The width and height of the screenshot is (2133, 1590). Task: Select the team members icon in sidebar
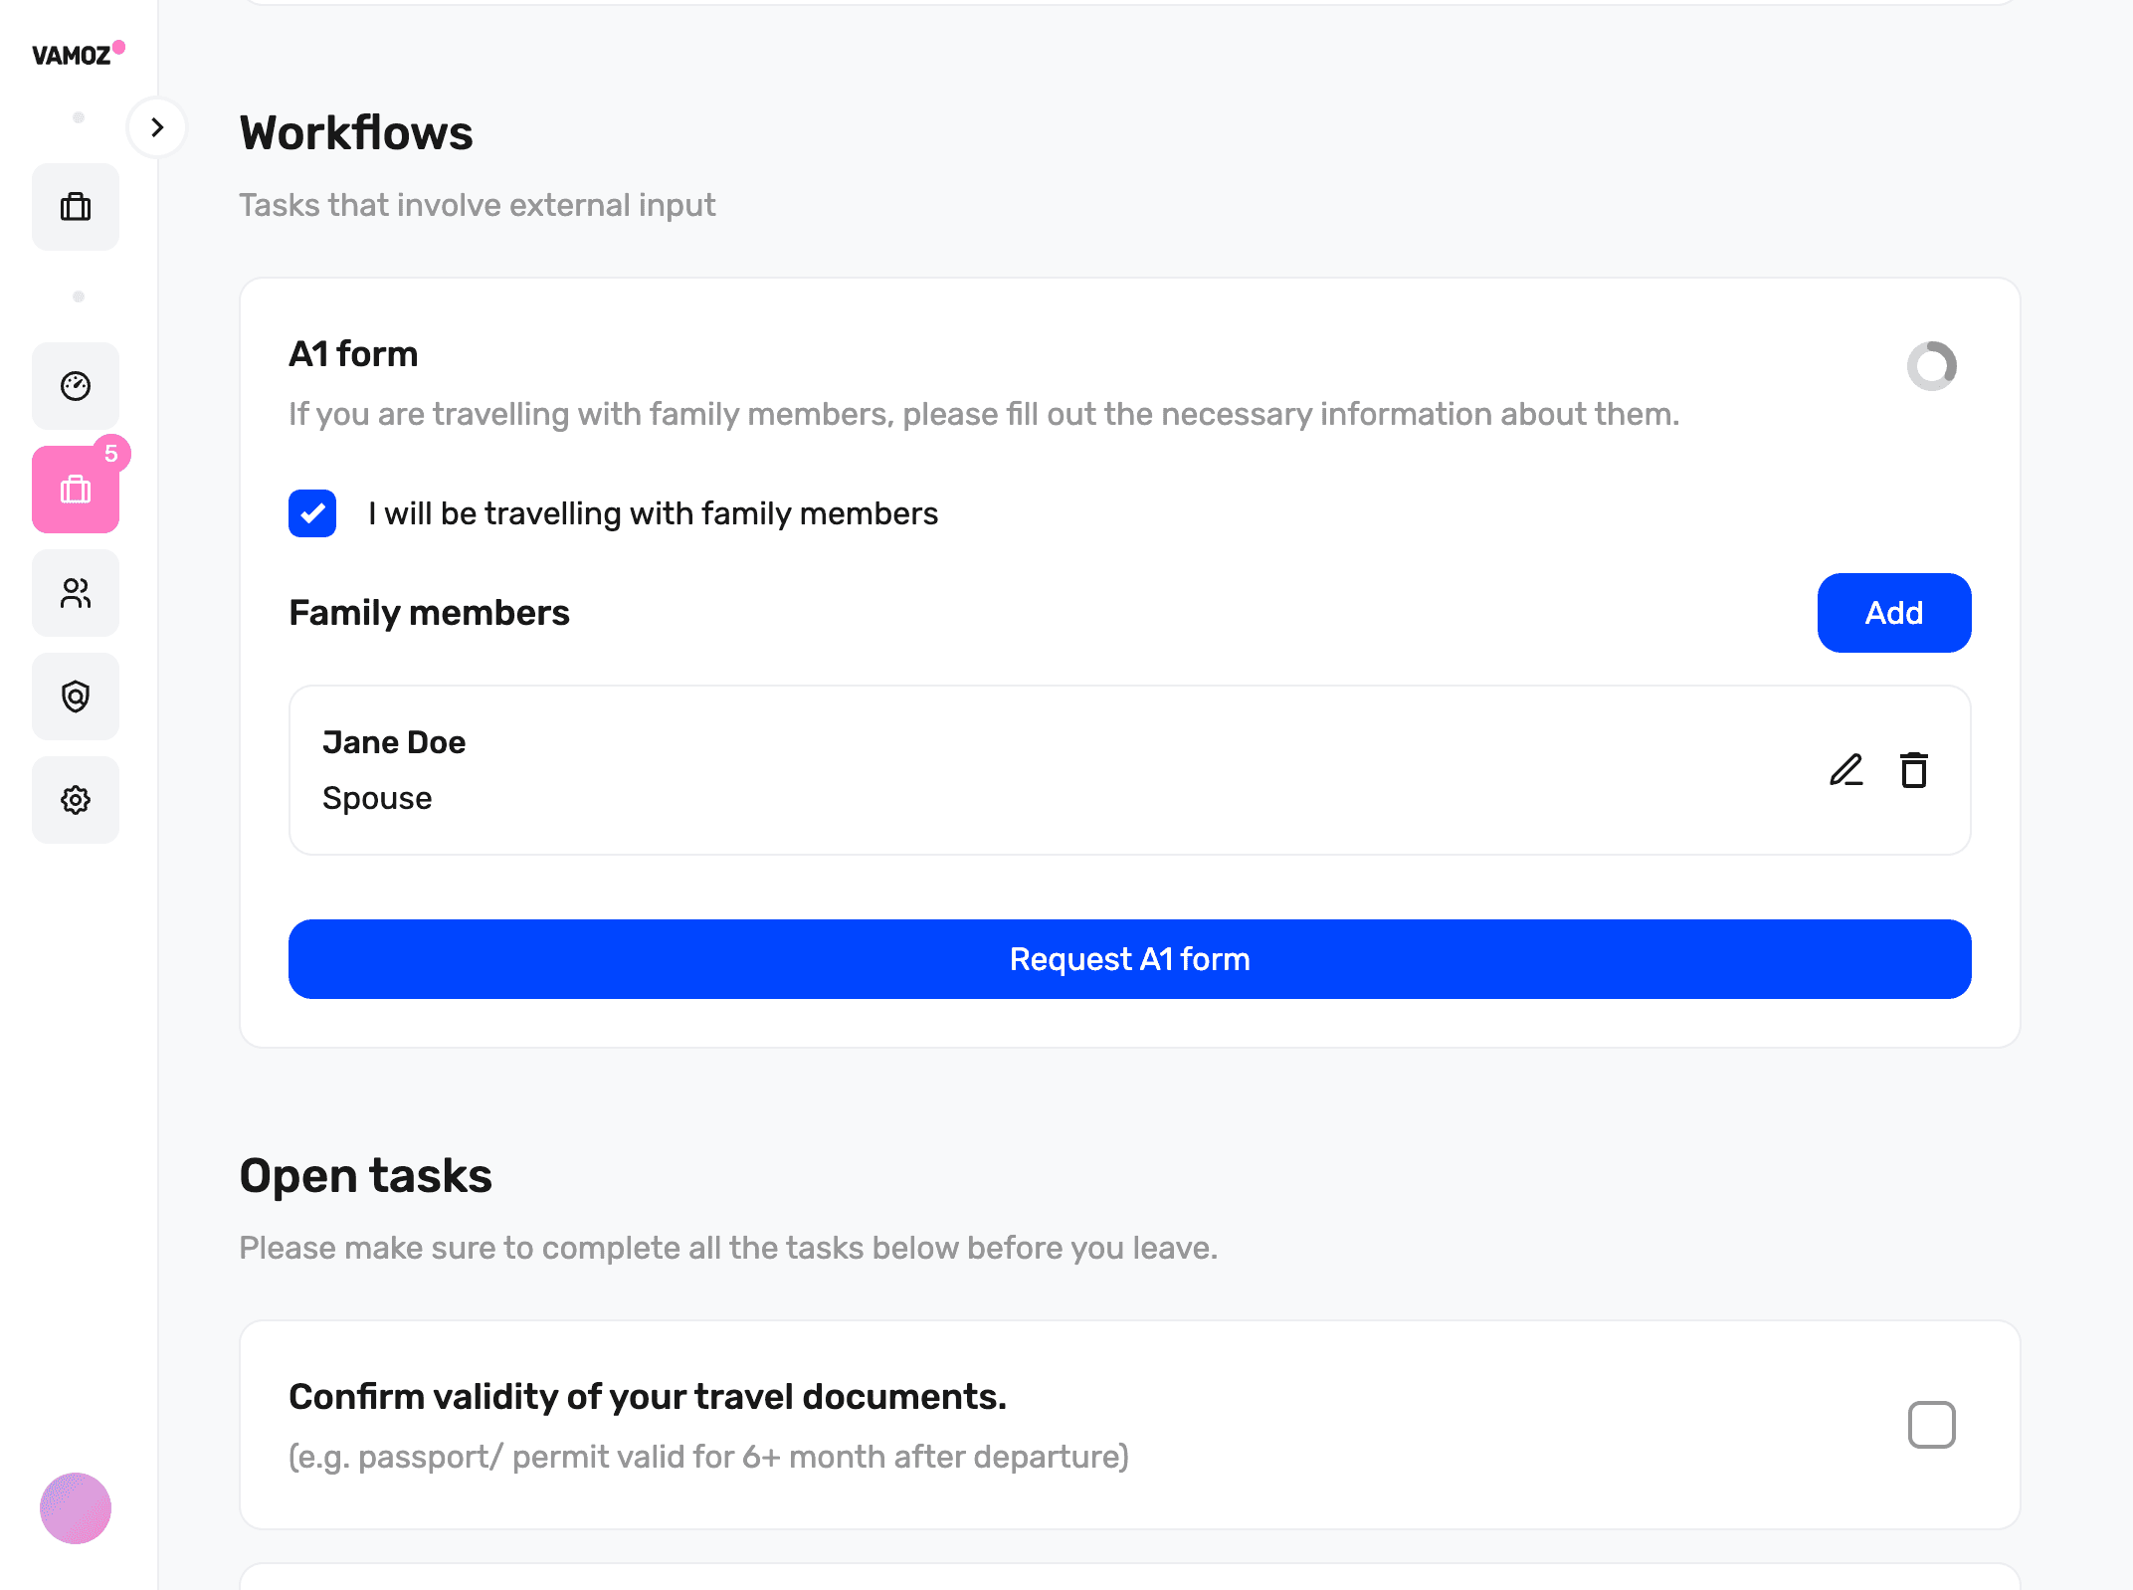pos(76,594)
